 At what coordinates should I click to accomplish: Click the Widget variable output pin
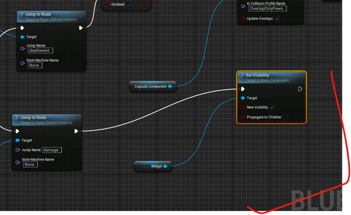(165, 166)
